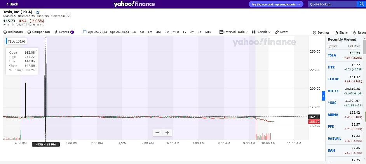Zoom out with the minus button

(x=158, y=133)
